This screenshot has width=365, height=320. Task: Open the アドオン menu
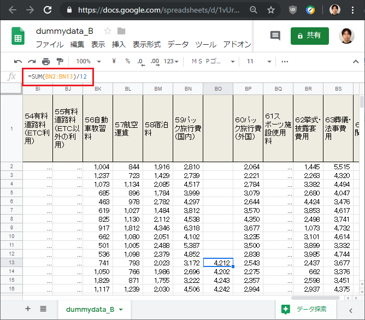(237, 44)
